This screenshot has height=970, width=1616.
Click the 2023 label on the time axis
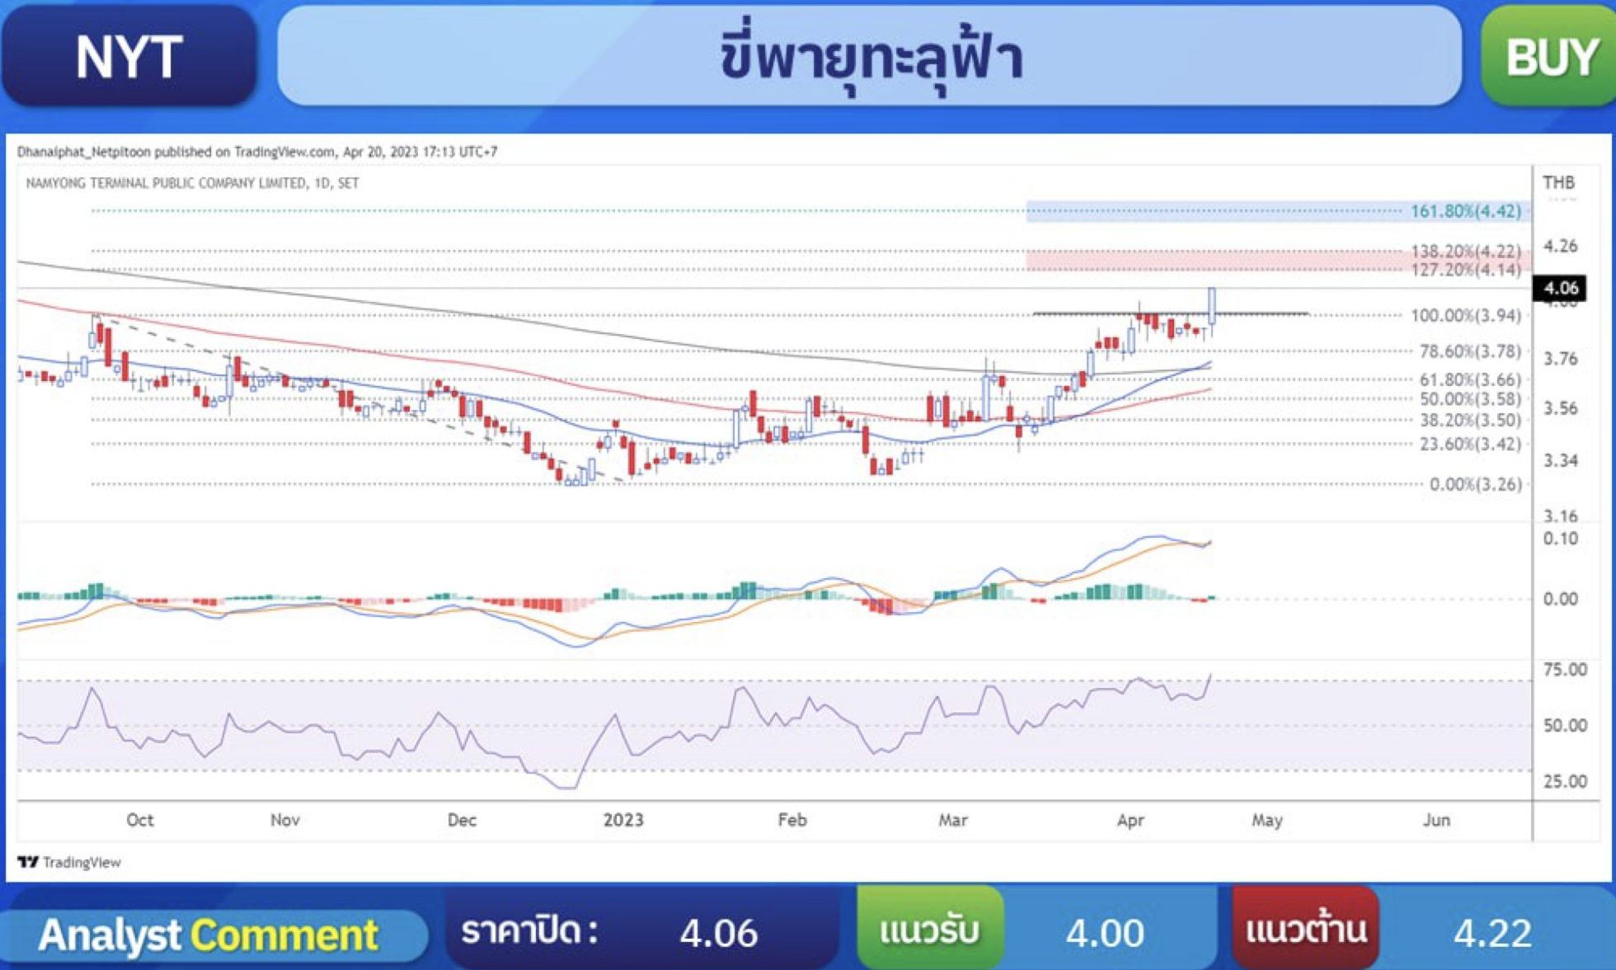pyautogui.click(x=623, y=820)
